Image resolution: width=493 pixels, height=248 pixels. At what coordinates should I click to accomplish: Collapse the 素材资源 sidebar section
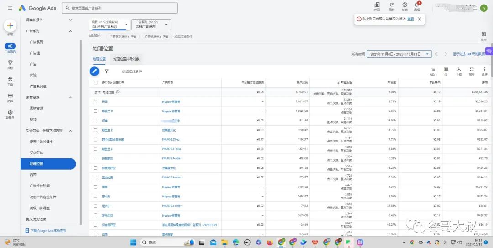click(70, 97)
